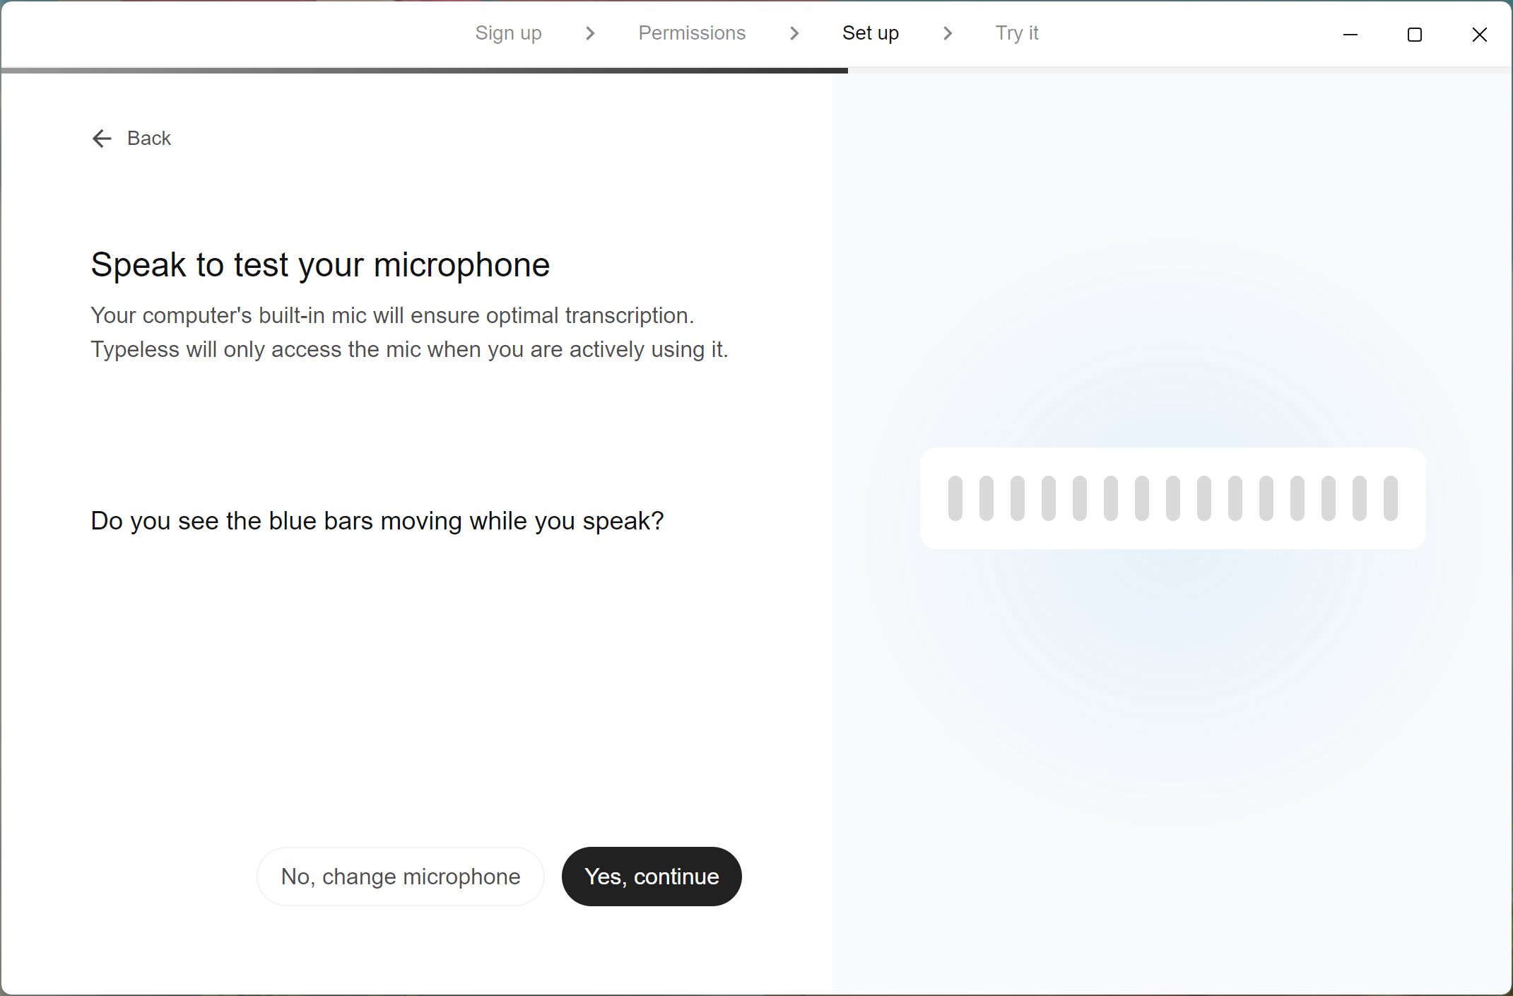Click the Speak to test heading
The width and height of the screenshot is (1513, 996).
[x=320, y=265]
